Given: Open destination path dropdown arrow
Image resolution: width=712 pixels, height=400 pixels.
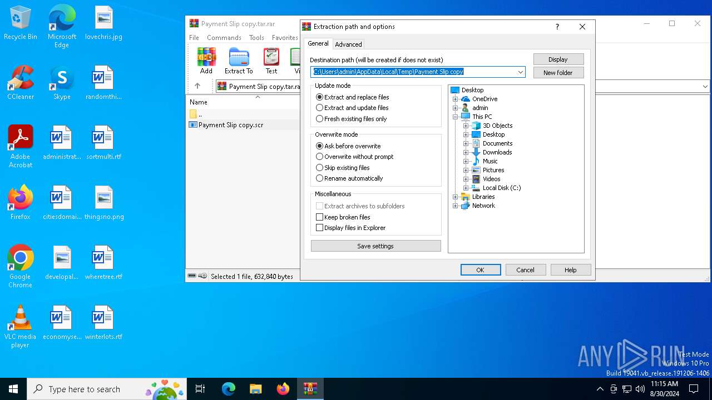Looking at the screenshot, I should pos(521,72).
